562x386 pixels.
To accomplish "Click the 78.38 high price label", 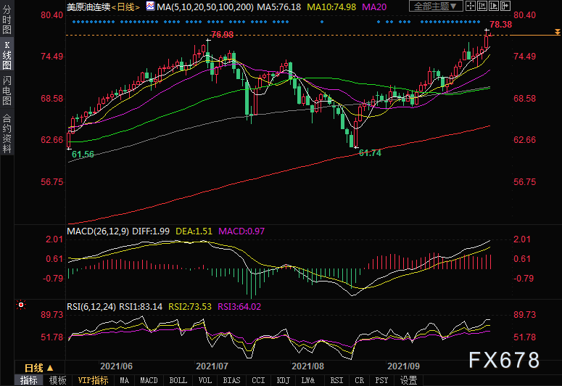I will point(500,25).
